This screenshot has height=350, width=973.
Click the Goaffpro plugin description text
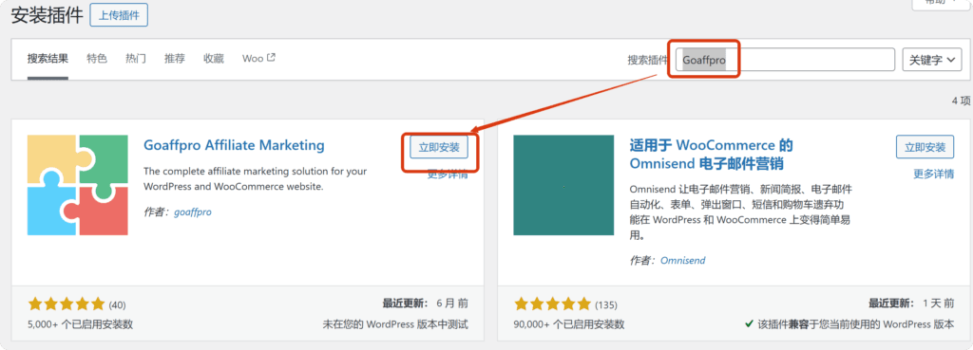coord(255,178)
